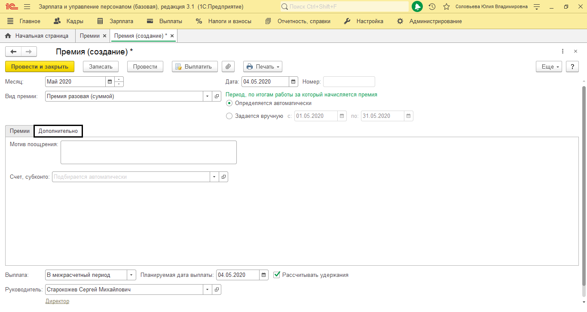
Task: Open Директор position link
Action: point(57,301)
